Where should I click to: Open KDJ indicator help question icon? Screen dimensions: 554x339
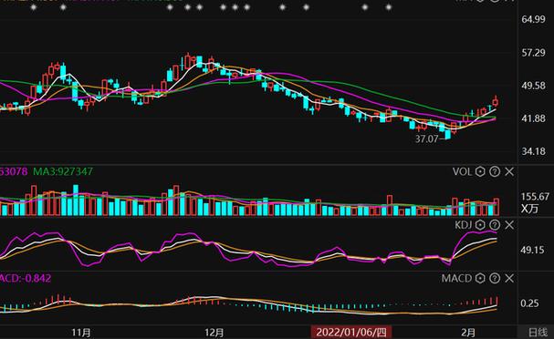pos(495,225)
